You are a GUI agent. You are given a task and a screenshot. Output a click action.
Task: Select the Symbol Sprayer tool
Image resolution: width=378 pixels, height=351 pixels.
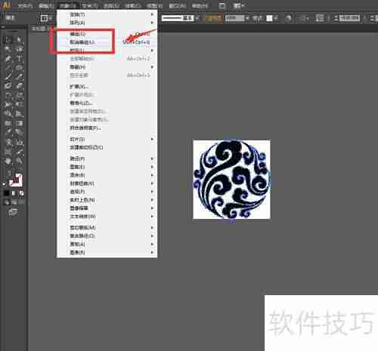8,143
